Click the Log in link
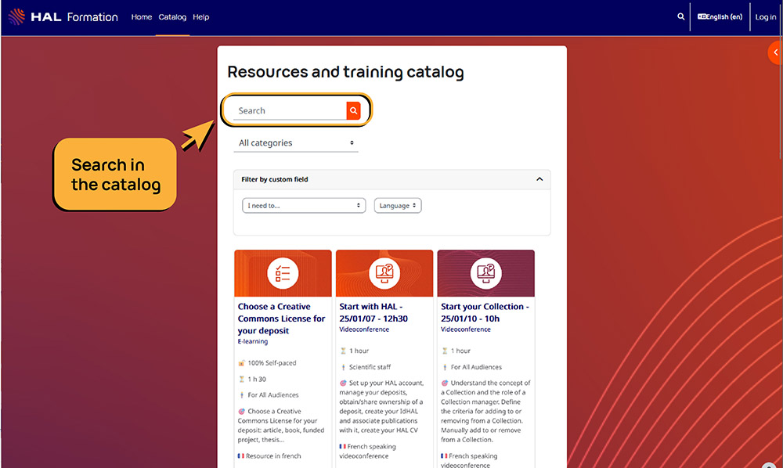The height and width of the screenshot is (468, 783). (x=766, y=17)
